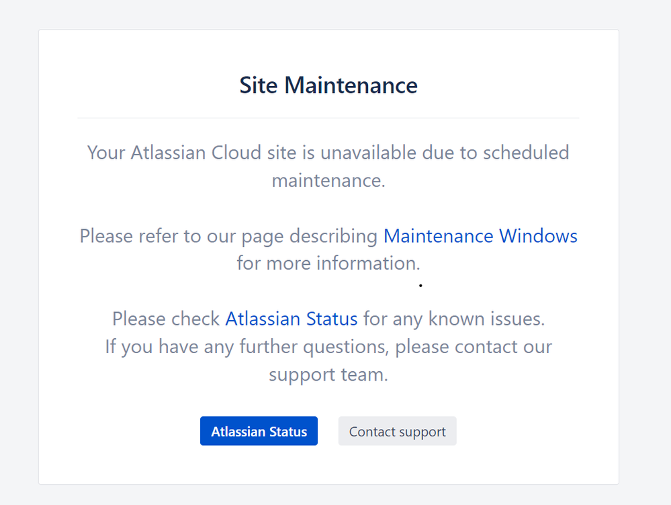Open the Maintenance Windows link
This screenshot has width=671, height=505.
480,236
